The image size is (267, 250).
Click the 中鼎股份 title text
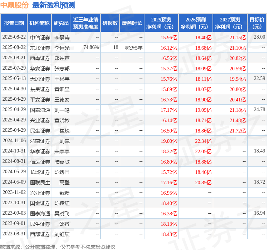tap(14, 5)
